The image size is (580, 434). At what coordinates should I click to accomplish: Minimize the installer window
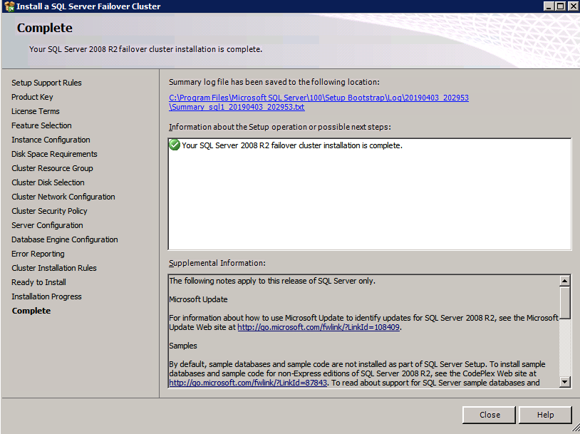(x=549, y=6)
